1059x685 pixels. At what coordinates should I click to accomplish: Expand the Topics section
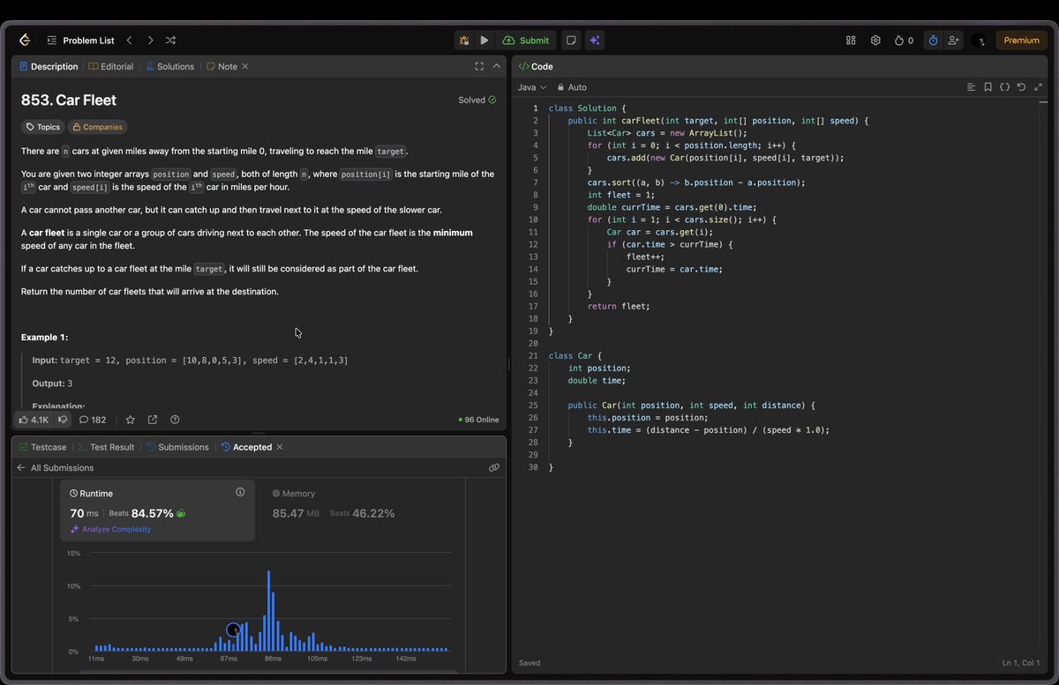pyautogui.click(x=42, y=126)
